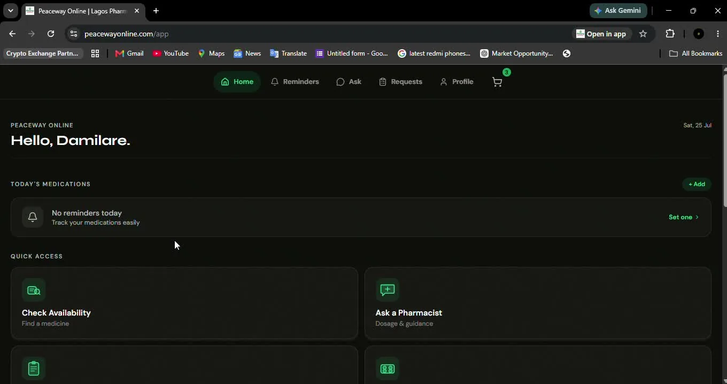The image size is (727, 384).
Task: Open Ask a Pharmacist card
Action: (x=538, y=303)
